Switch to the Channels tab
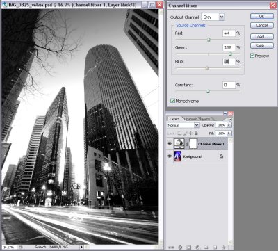Image resolution: width=278 pixels, height=251 pixels. pyautogui.click(x=191, y=119)
